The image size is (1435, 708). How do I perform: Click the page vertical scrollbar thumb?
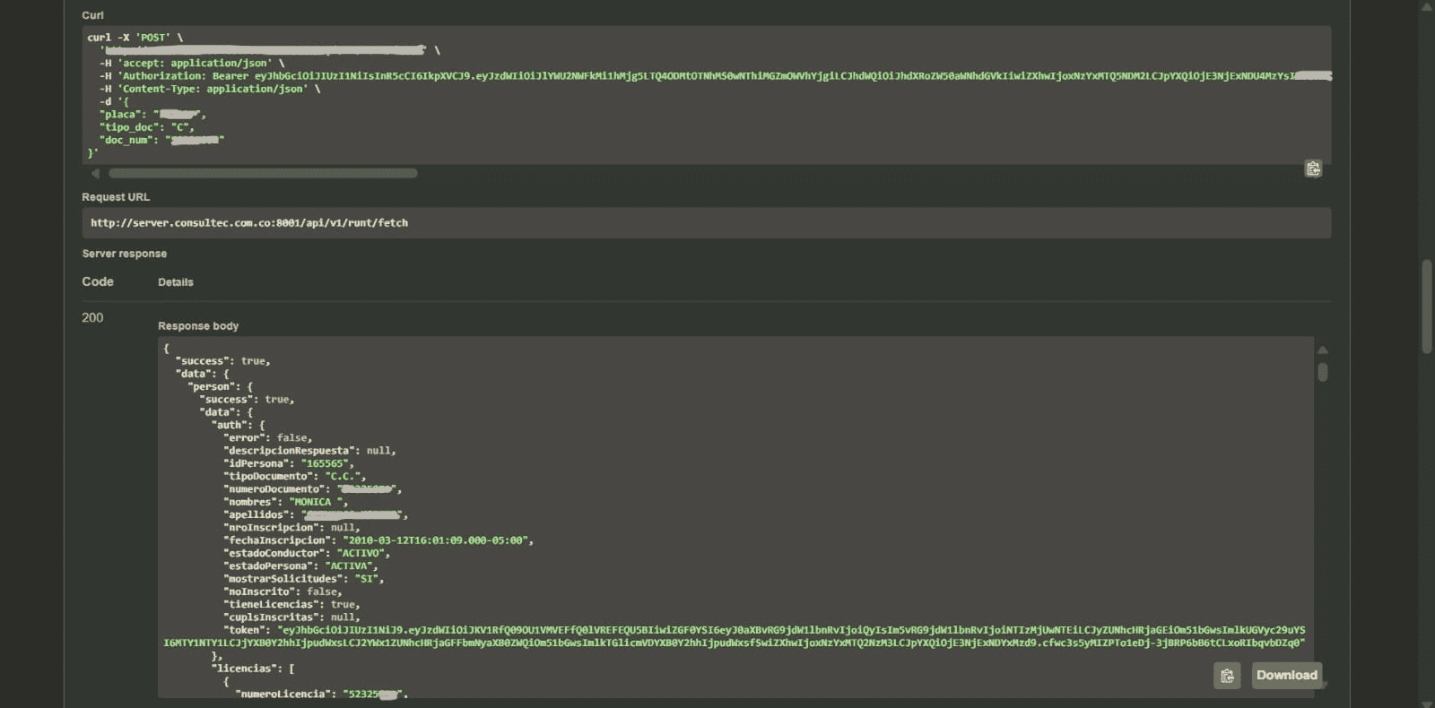[1427, 307]
